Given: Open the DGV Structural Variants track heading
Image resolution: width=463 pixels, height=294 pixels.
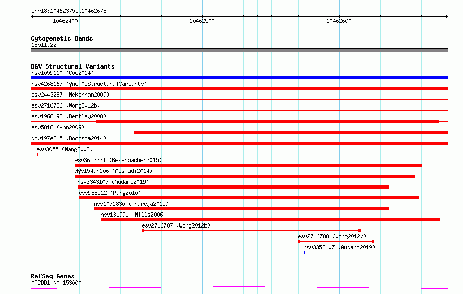Looking at the screenshot, I should coord(73,66).
